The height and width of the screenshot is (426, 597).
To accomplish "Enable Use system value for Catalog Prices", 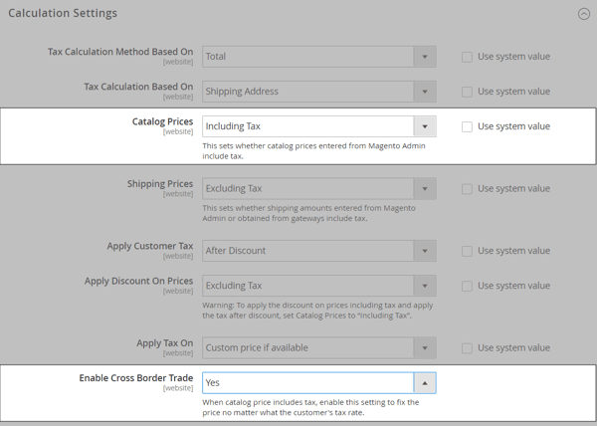I will pyautogui.click(x=467, y=126).
